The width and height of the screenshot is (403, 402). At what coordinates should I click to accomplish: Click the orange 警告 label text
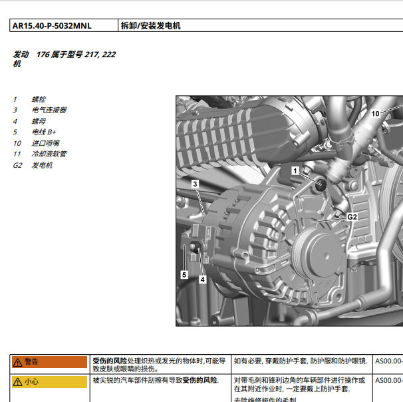(x=31, y=362)
